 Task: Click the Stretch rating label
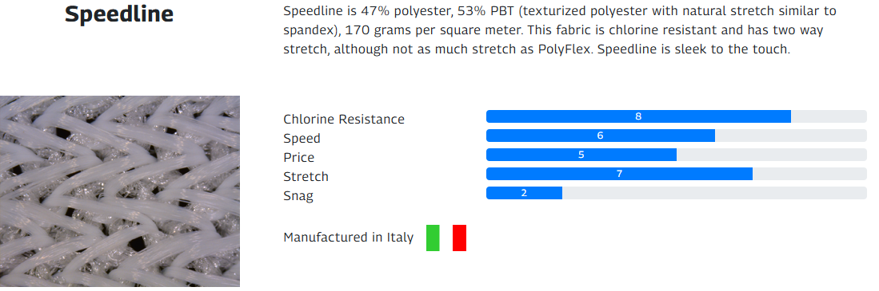(x=306, y=176)
